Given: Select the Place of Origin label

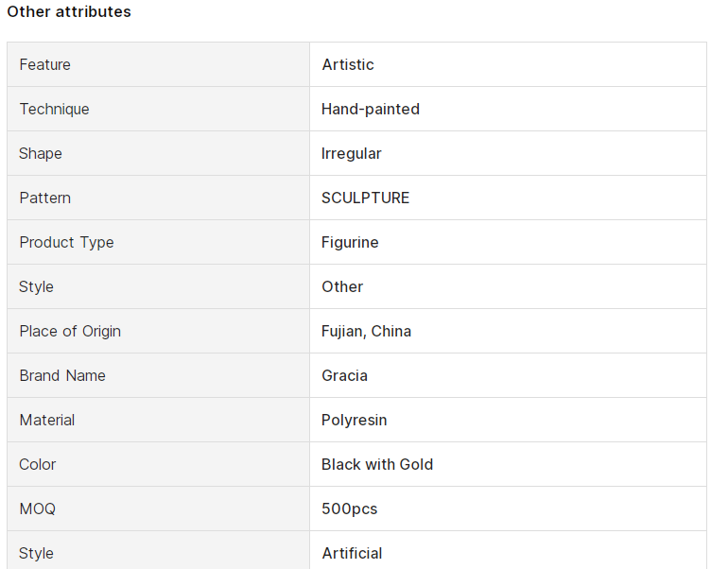Looking at the screenshot, I should [x=70, y=332].
